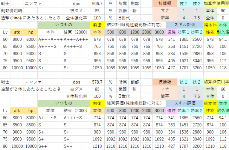The image size is (229, 150).
Task: Select the cell reading 追撃が２体にあたるとしたとき
Action: click(31, 89)
